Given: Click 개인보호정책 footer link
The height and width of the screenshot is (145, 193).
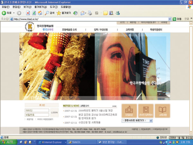Looking at the screenshot, I should click(145, 129).
